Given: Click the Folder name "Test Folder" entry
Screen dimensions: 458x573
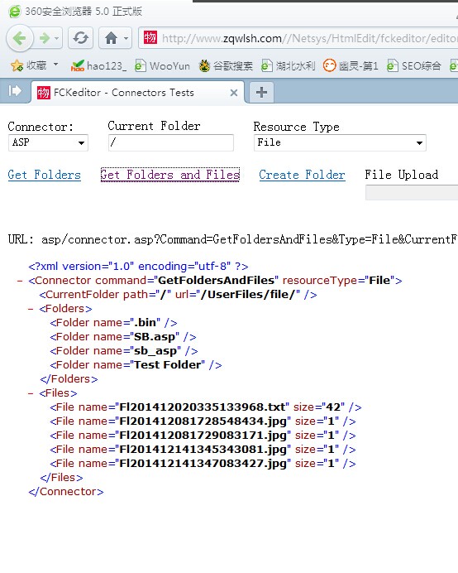Looking at the screenshot, I should pyautogui.click(x=136, y=364).
